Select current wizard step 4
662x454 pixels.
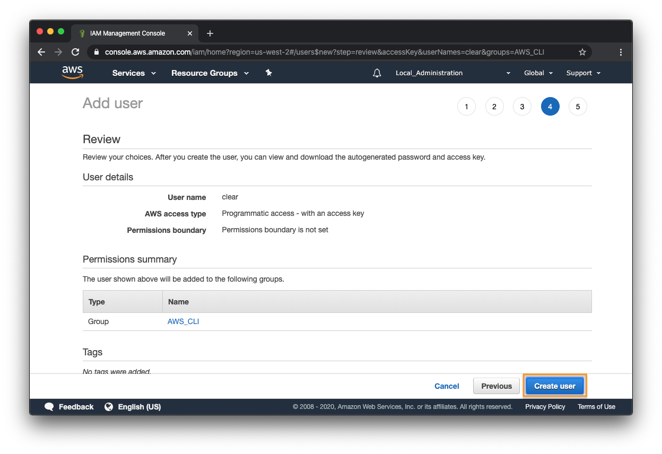click(x=550, y=107)
